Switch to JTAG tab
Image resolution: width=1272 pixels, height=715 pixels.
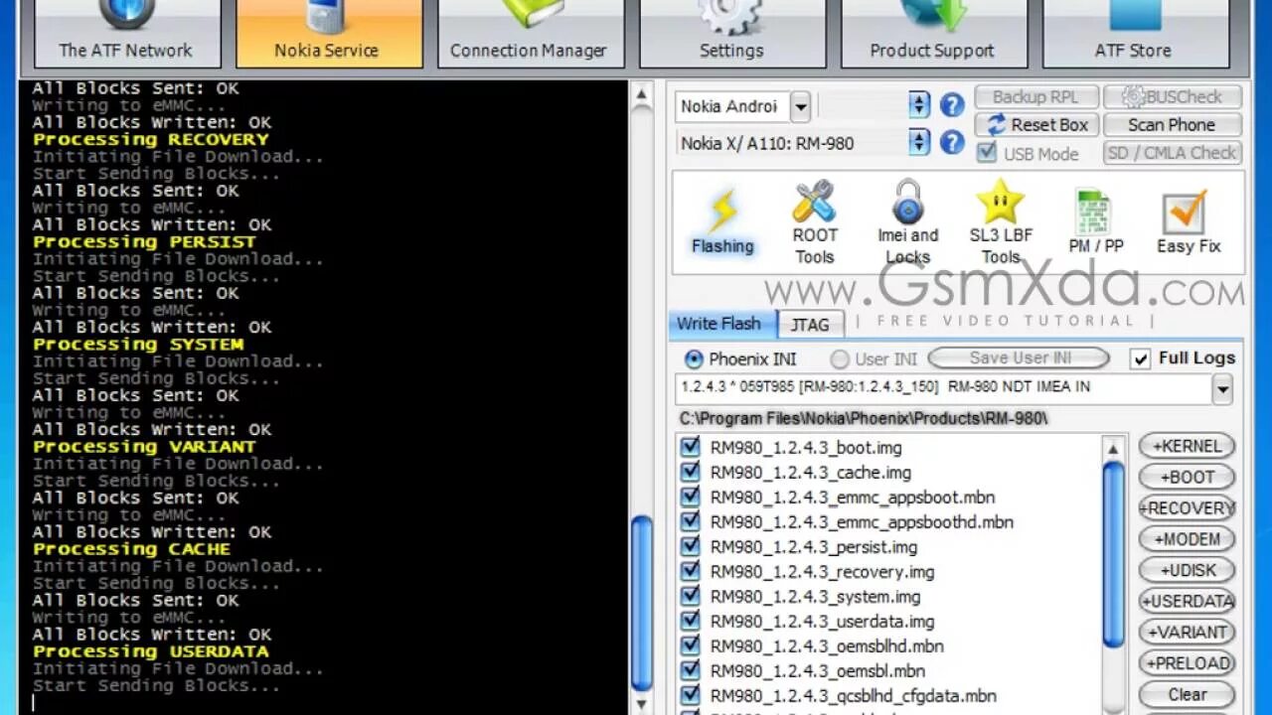[x=810, y=325]
